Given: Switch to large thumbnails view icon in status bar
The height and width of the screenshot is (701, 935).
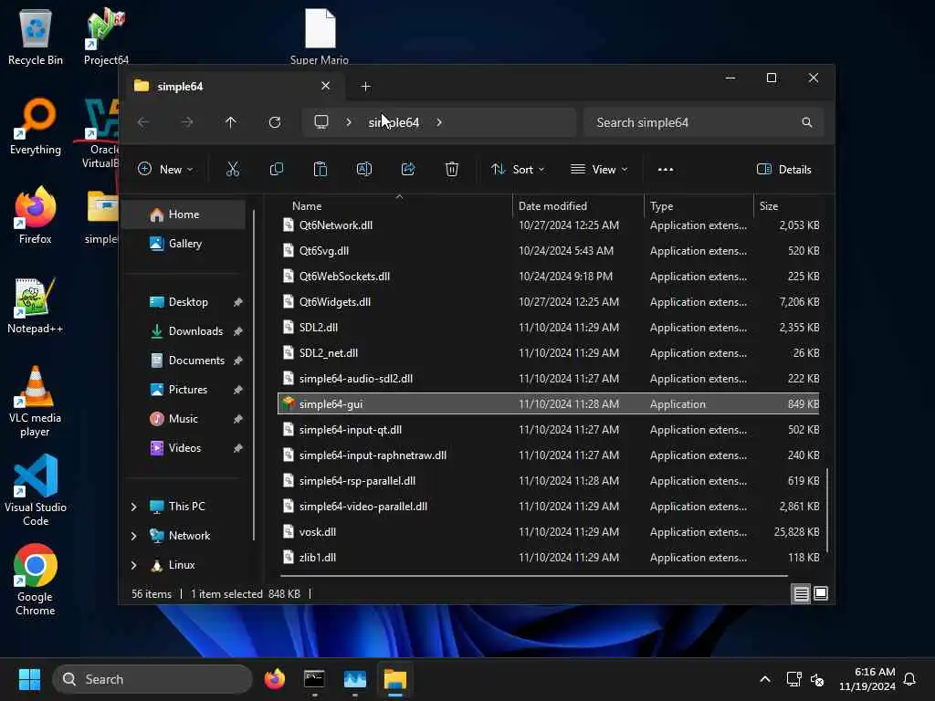Looking at the screenshot, I should 821,593.
